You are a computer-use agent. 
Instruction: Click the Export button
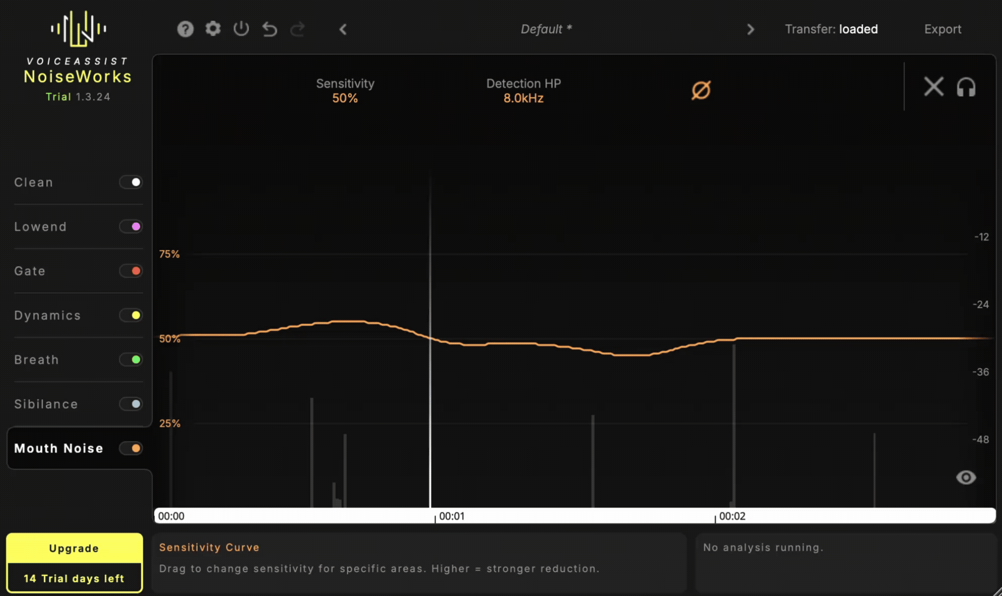943,29
